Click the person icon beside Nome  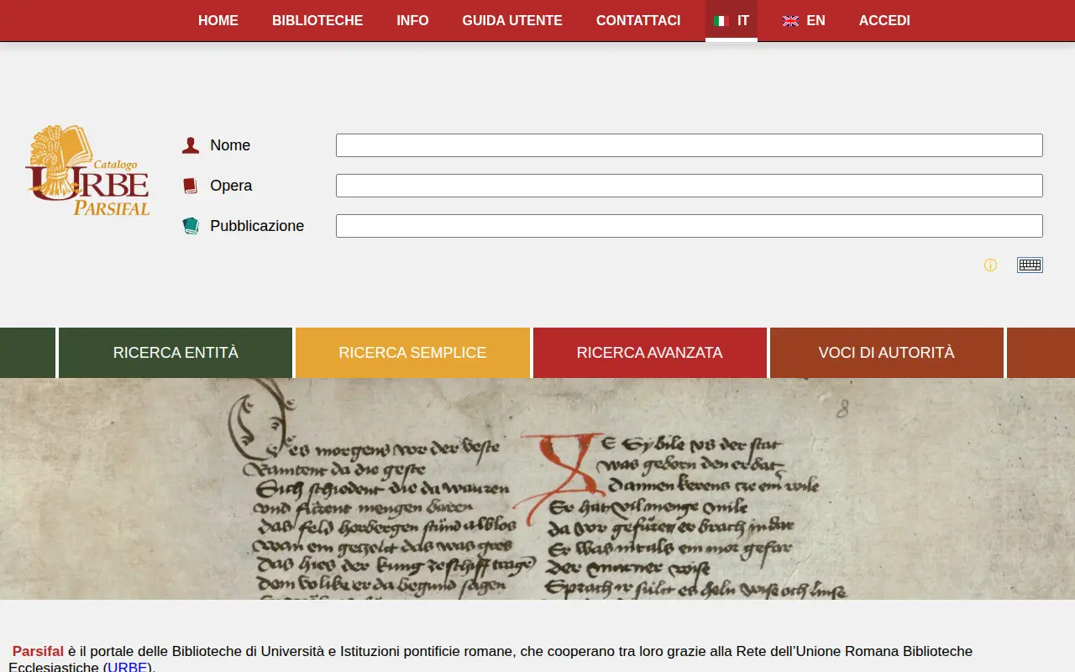pos(191,145)
